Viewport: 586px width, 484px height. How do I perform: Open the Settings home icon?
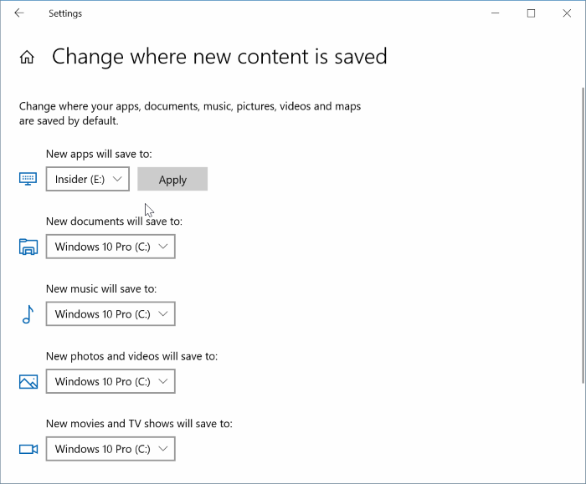(x=27, y=58)
